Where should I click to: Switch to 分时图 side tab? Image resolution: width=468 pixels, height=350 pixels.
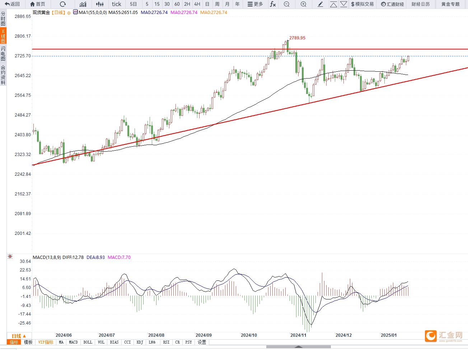point(3,19)
